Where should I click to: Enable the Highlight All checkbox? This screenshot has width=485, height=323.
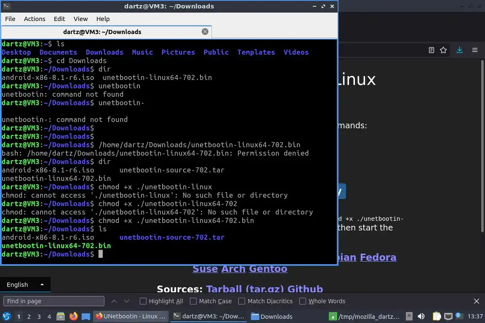point(143,301)
